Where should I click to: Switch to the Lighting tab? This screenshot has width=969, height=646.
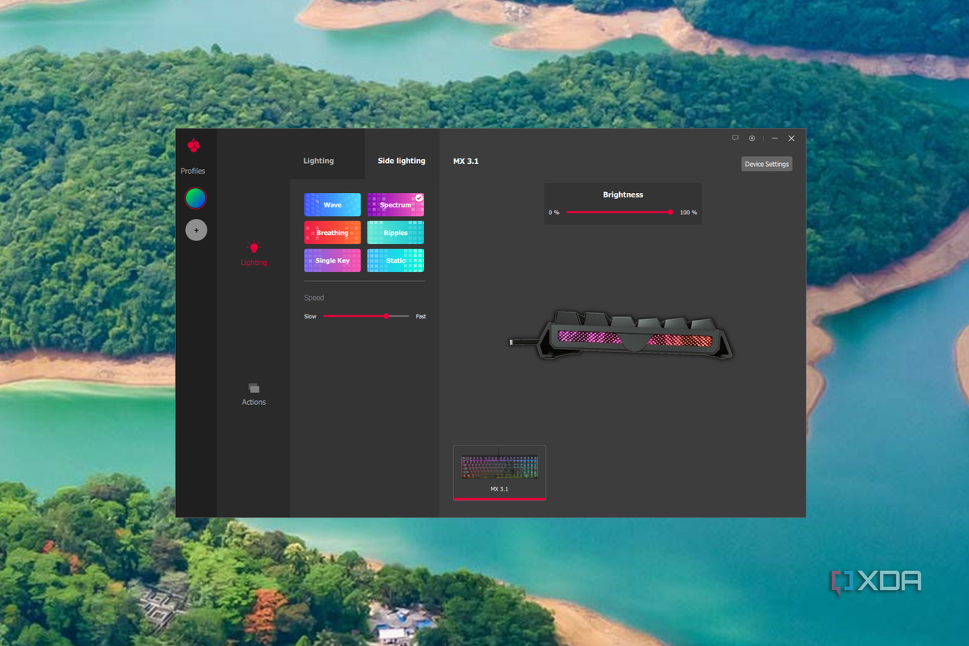318,161
